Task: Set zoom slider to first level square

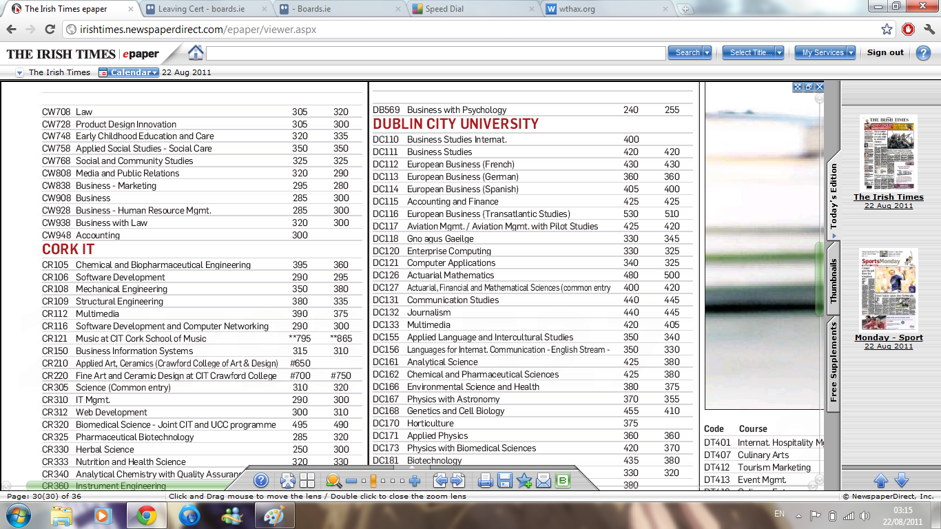Action: click(x=363, y=481)
